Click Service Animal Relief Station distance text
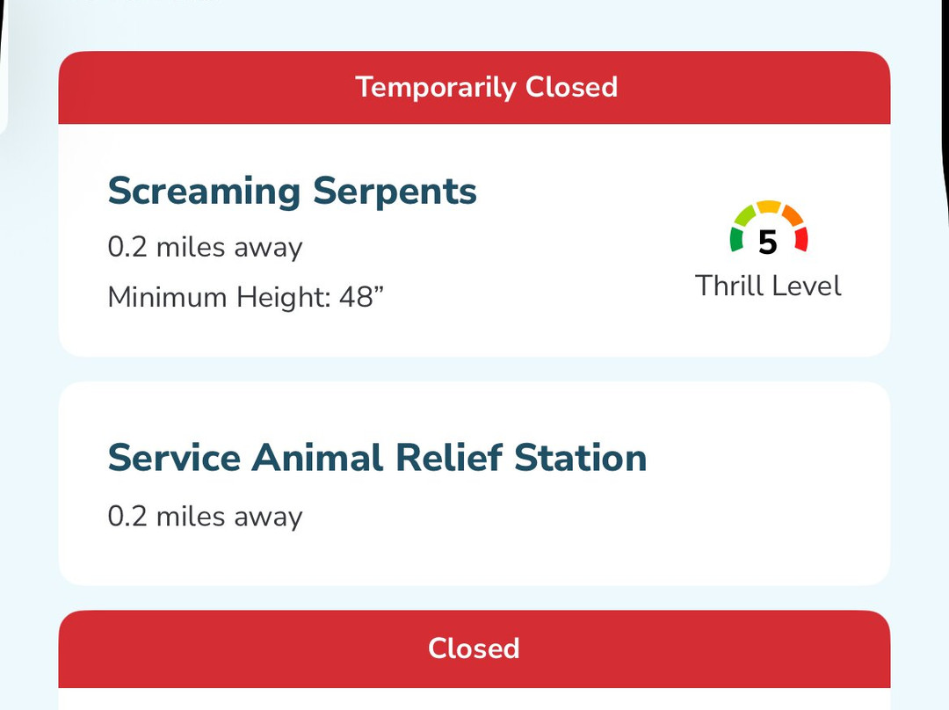Image resolution: width=949 pixels, height=710 pixels. (205, 516)
